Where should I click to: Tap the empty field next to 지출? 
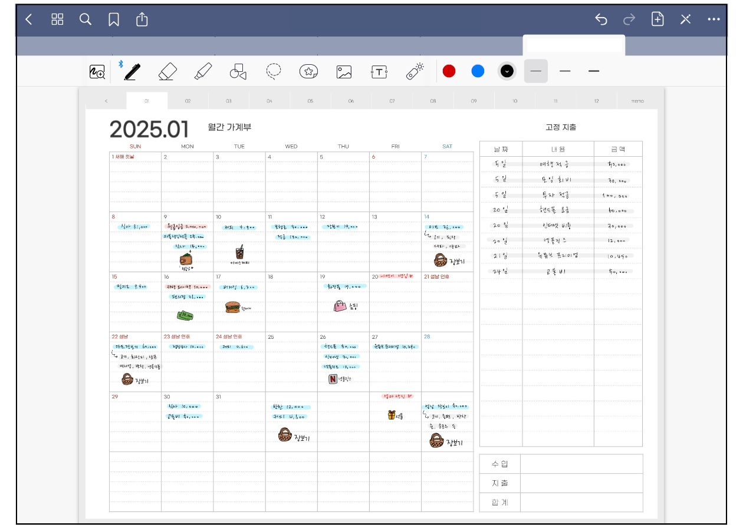click(581, 483)
